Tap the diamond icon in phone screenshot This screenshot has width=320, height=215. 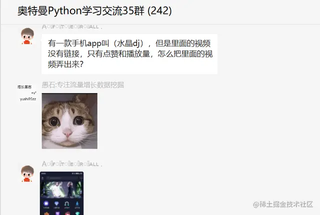[x=56, y=203]
